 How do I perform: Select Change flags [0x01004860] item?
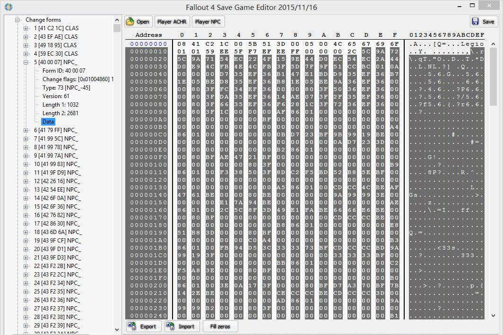(x=78, y=79)
